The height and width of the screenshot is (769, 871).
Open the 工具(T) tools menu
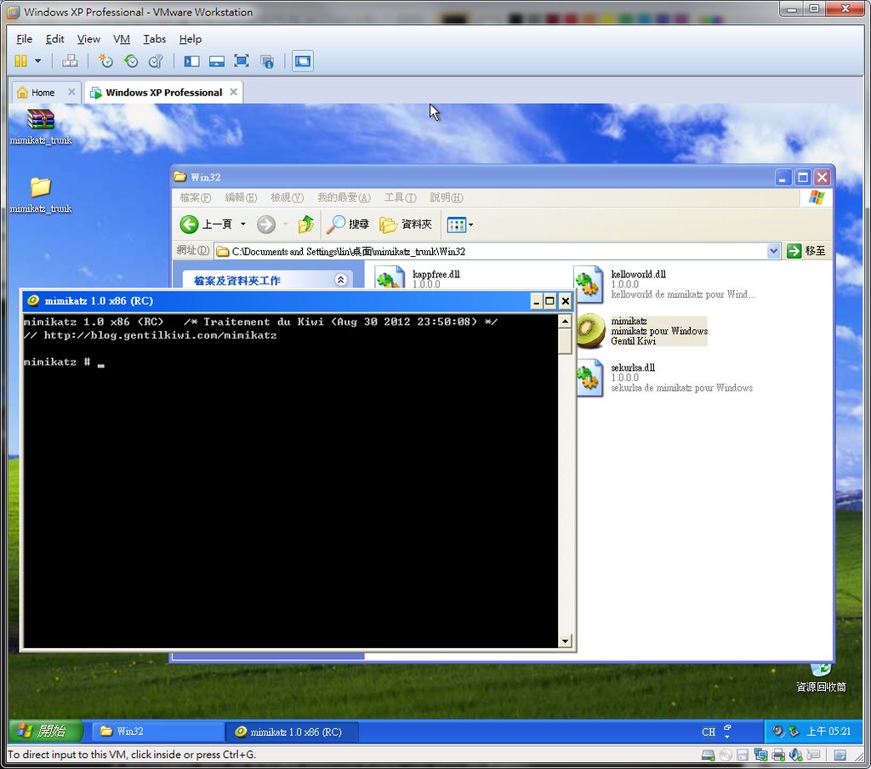[400, 197]
